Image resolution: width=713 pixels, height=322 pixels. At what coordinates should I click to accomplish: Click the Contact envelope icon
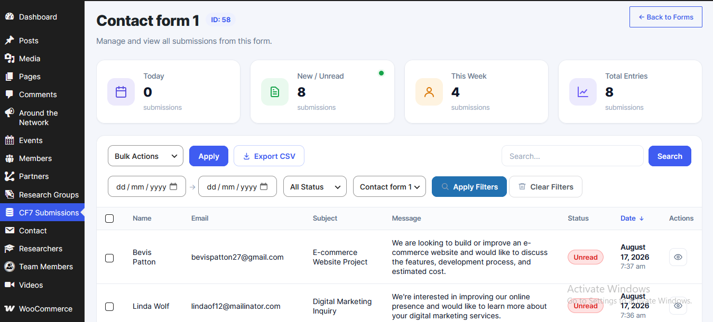tap(10, 231)
